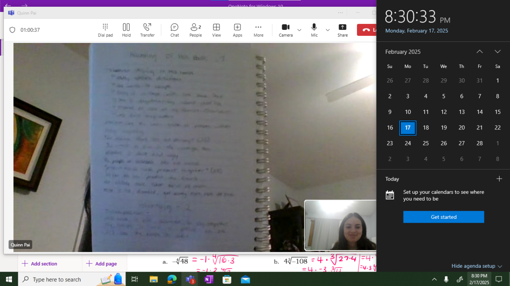Click the tray microphone icon
The image size is (510, 286).
point(446,279)
